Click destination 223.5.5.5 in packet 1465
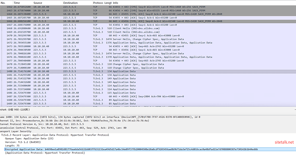296x163 pixels. pyautogui.click(x=69, y=18)
